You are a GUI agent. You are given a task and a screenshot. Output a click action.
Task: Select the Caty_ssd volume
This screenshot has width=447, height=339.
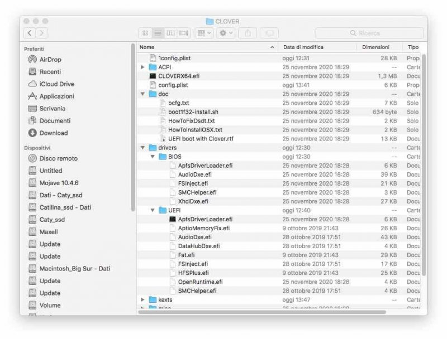[x=46, y=219]
